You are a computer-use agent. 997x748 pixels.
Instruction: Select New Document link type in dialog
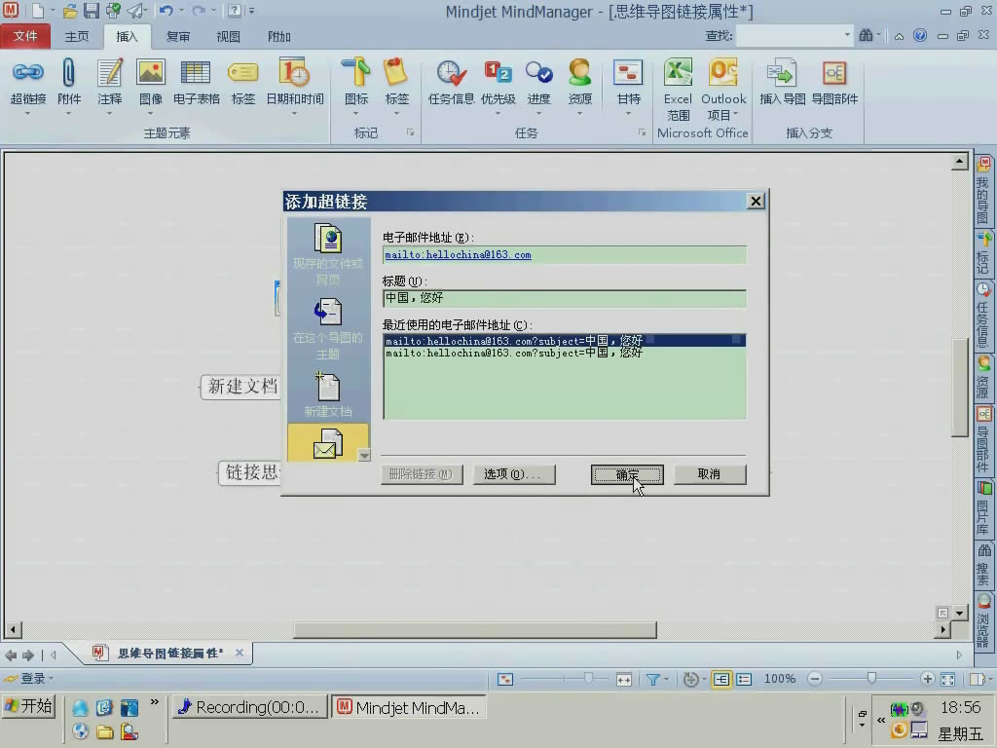[x=328, y=394]
